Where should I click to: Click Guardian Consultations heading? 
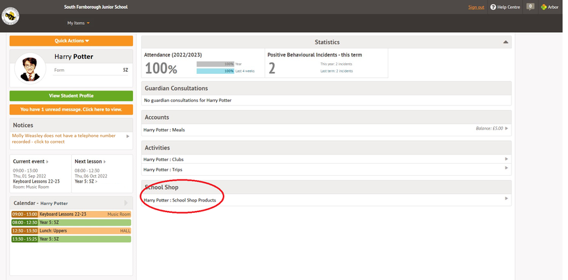[x=176, y=89]
